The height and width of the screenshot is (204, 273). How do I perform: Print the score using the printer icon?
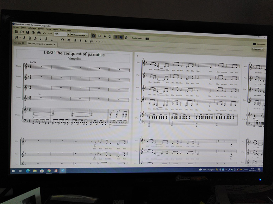(39, 33)
